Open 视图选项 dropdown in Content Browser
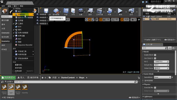This screenshot has height=100, width=177. [134, 97]
